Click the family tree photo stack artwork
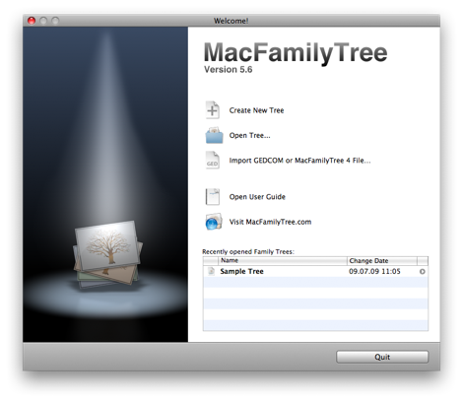 (x=107, y=254)
